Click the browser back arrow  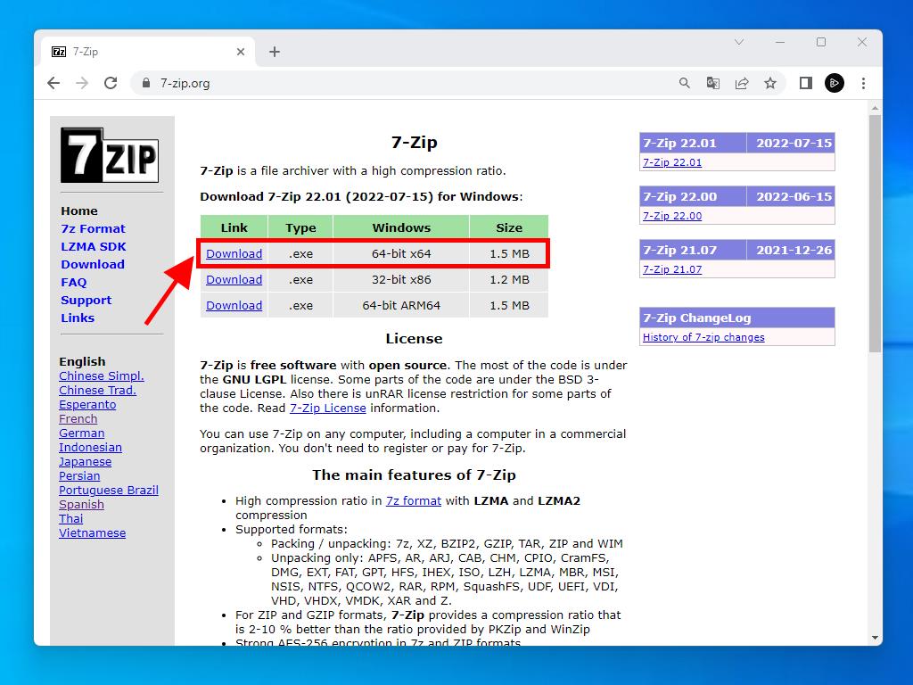pyautogui.click(x=53, y=83)
